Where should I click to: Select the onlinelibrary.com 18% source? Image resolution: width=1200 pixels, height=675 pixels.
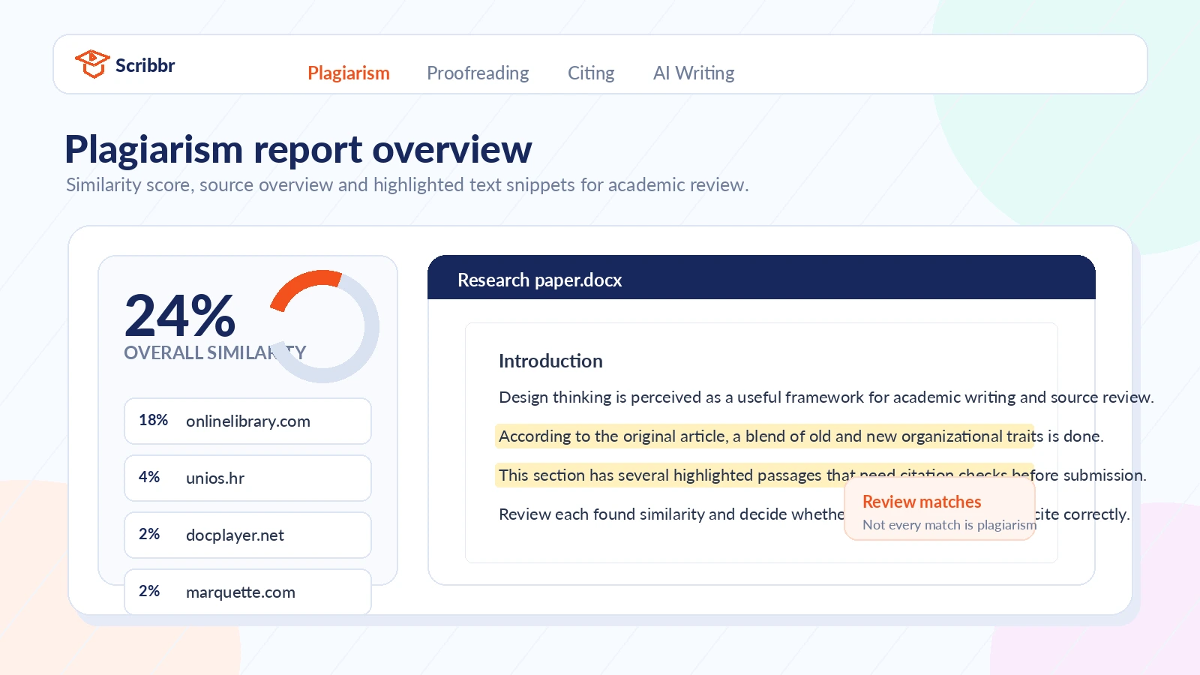(x=247, y=421)
